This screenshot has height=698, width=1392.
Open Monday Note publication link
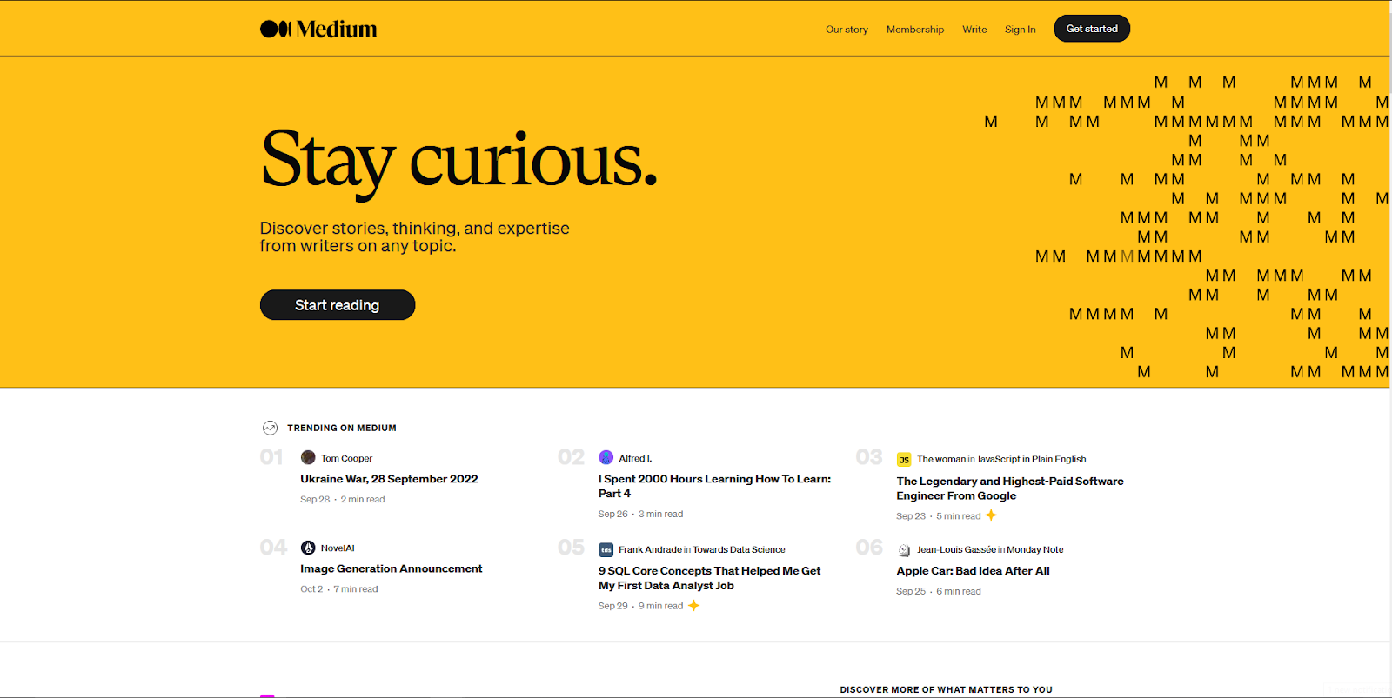coord(1034,549)
